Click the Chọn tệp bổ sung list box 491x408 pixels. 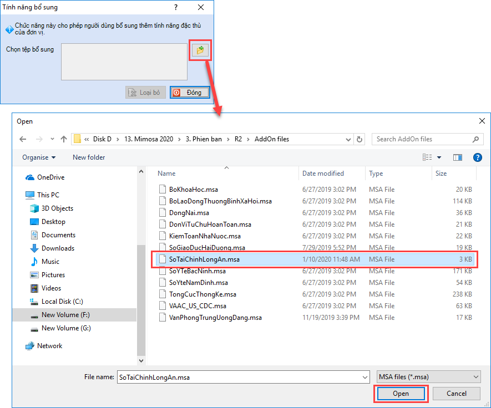[124, 62]
